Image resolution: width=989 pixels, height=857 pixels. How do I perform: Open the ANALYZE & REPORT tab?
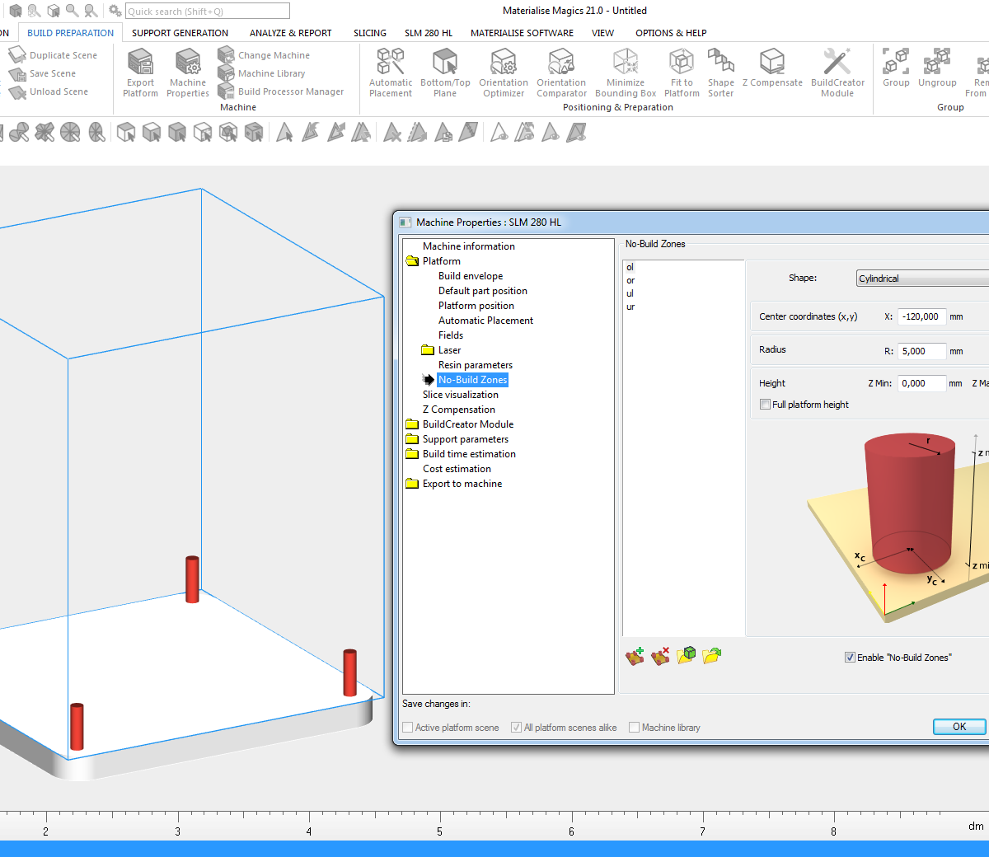coord(291,33)
